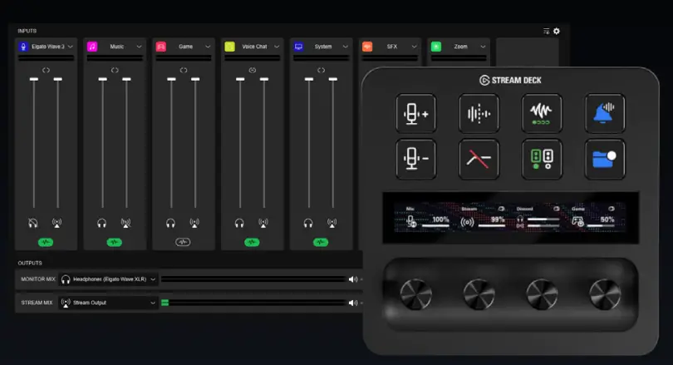
Task: Tap the Stream 99% segment on touch strip
Action: (483, 218)
